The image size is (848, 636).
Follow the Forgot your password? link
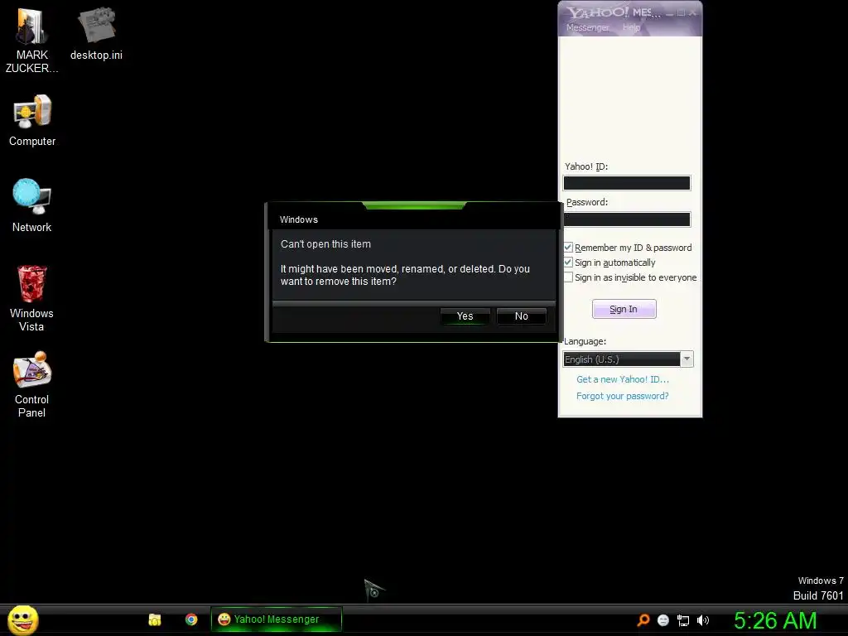coord(623,396)
